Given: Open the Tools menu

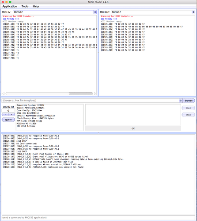Looking at the screenshot, I should pyautogui.click(x=25, y=6).
